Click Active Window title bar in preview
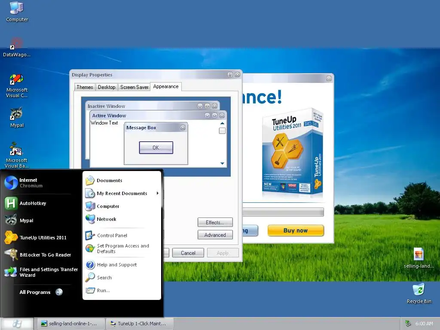This screenshot has height=330, width=440. 158,115
